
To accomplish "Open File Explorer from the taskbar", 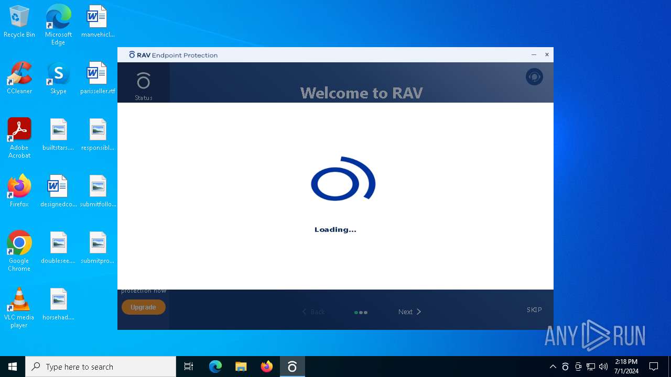I will coord(241,367).
